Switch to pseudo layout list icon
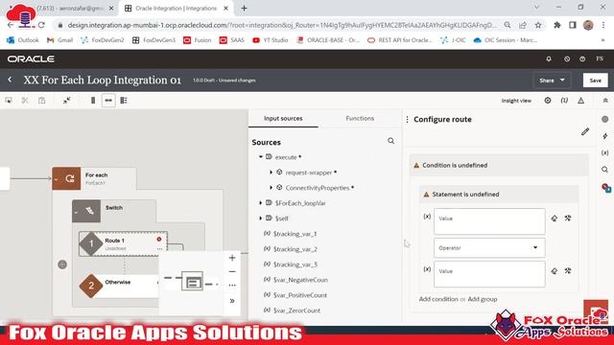Screen dimensions: 614x345 (124, 101)
